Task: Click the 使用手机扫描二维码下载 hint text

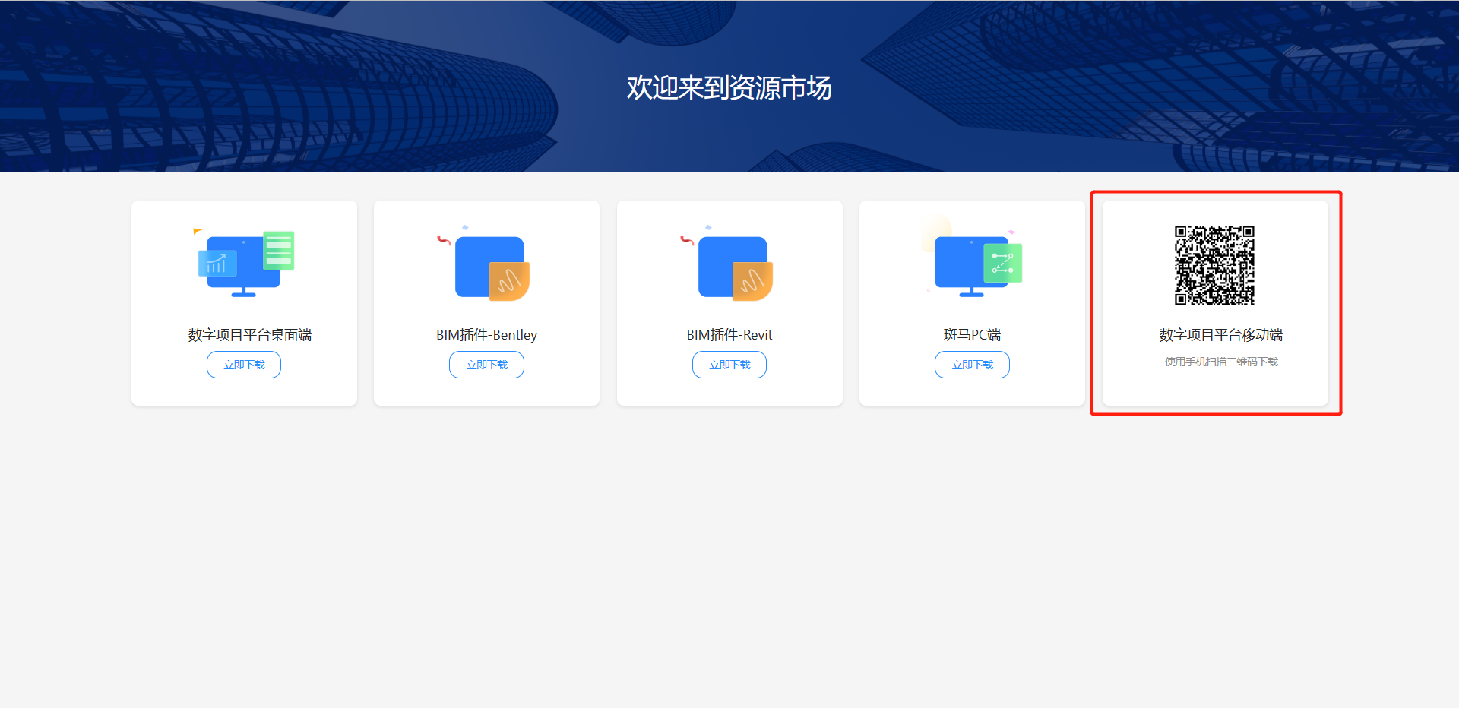Action: point(1220,362)
